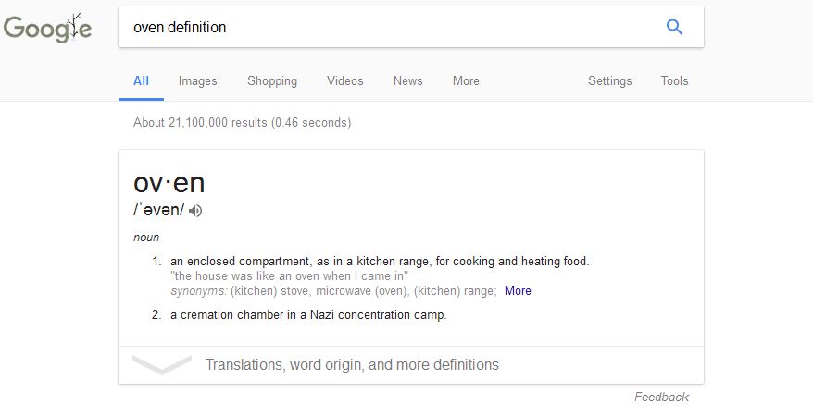
Task: Go to the Videos tab
Action: pos(344,80)
